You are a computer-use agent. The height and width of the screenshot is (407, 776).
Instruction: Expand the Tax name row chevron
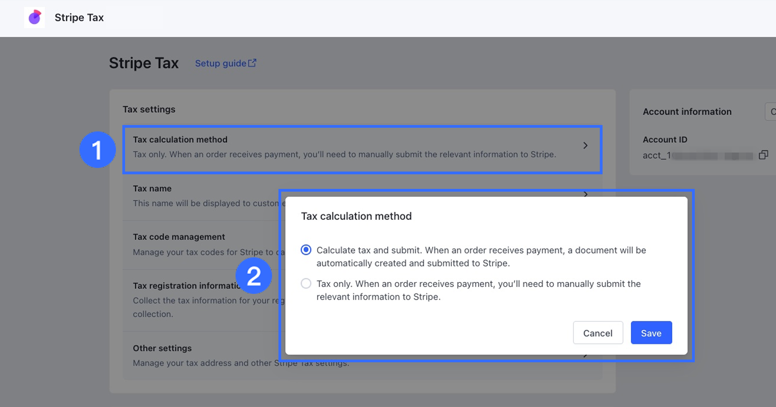[585, 194]
